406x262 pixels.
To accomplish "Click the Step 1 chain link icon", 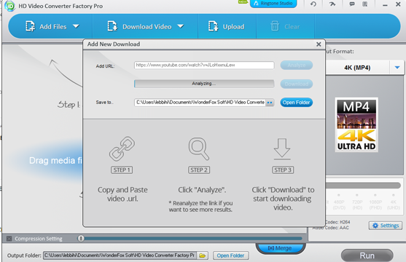I will click(122, 149).
